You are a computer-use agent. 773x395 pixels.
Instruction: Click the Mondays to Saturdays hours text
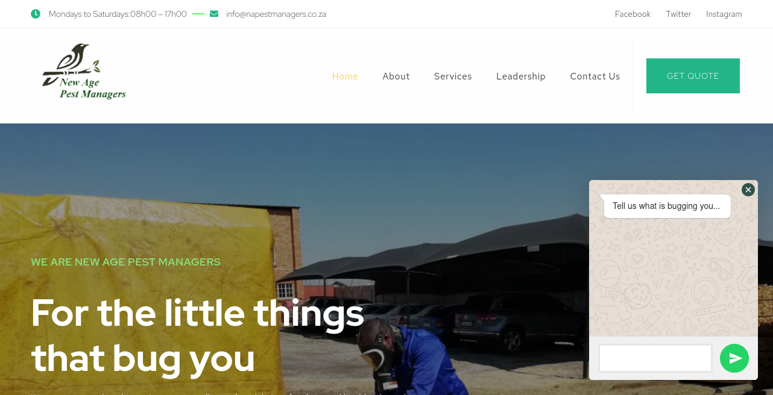(x=118, y=14)
